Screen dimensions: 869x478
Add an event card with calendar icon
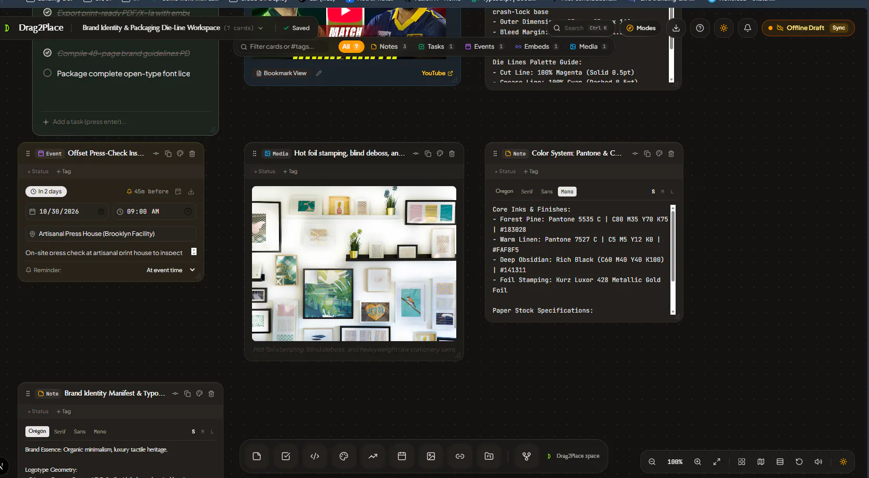tap(402, 456)
